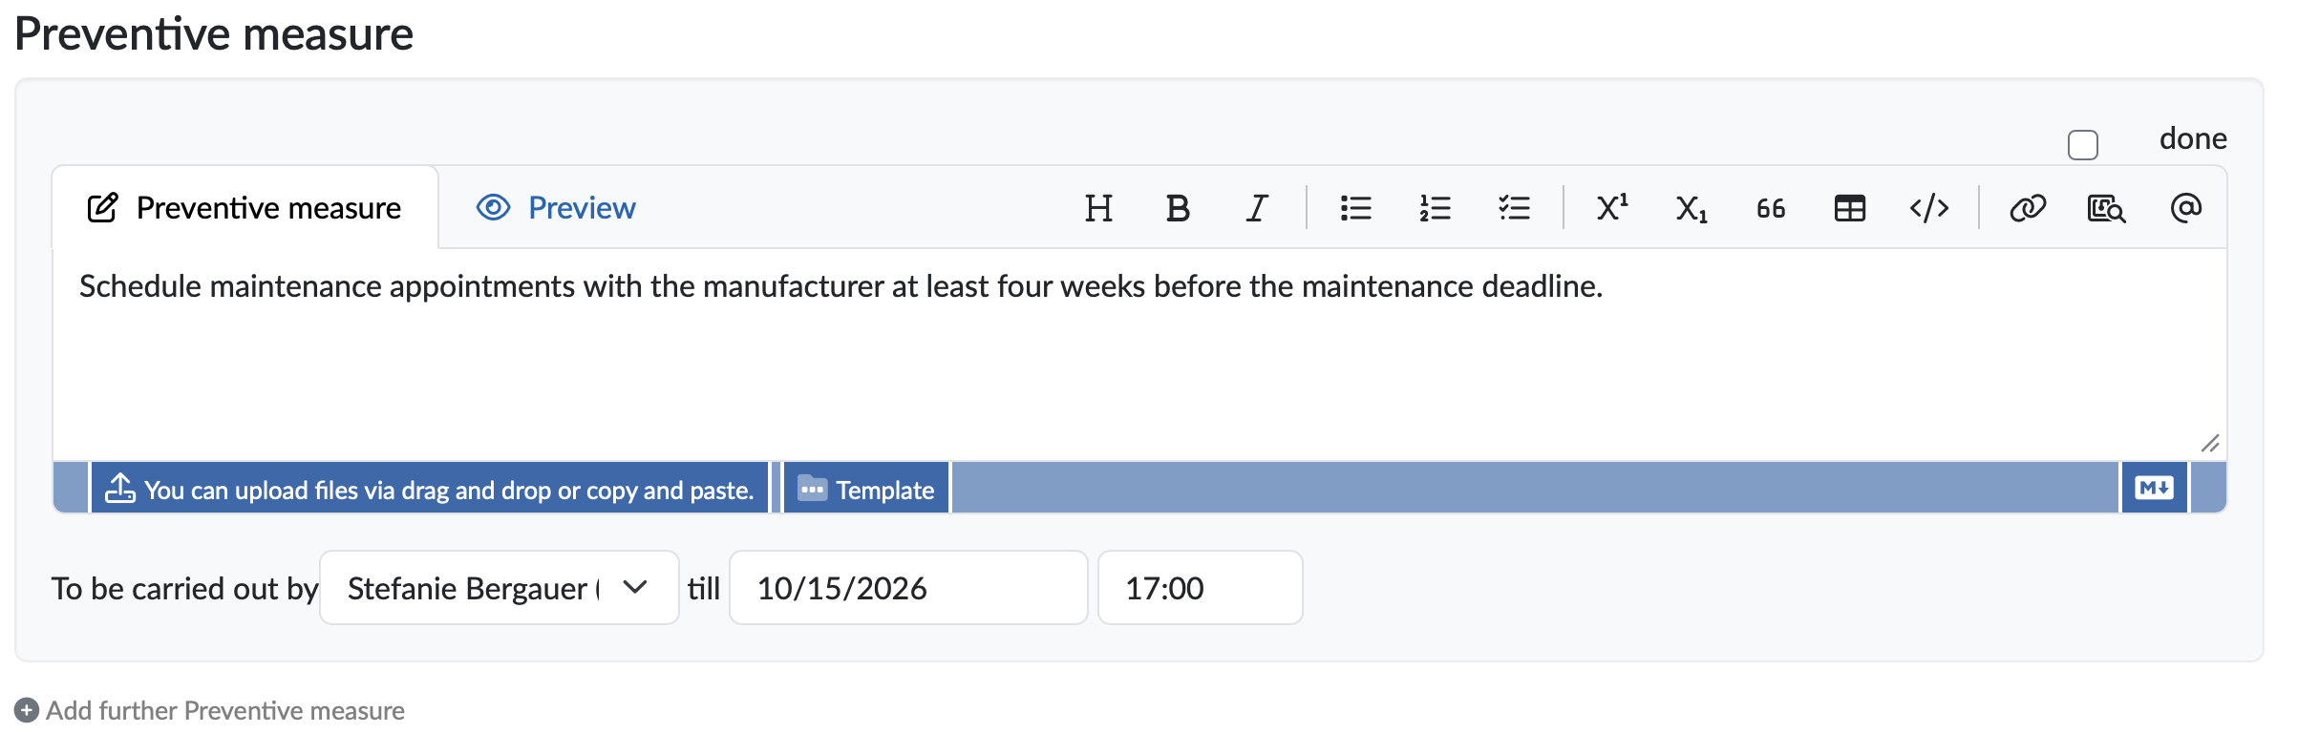This screenshot has height=754, width=2298.
Task: Click Add further Preventive measure
Action: tap(209, 711)
